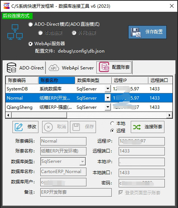Click the 修改 button
178x208 pixels.
[25, 127]
